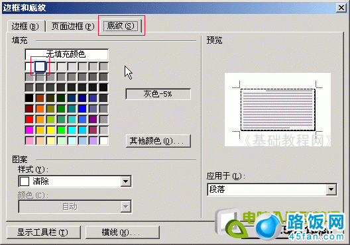The image size is (350, 245).
Task: Click the 预览 label
Action: pos(214,40)
